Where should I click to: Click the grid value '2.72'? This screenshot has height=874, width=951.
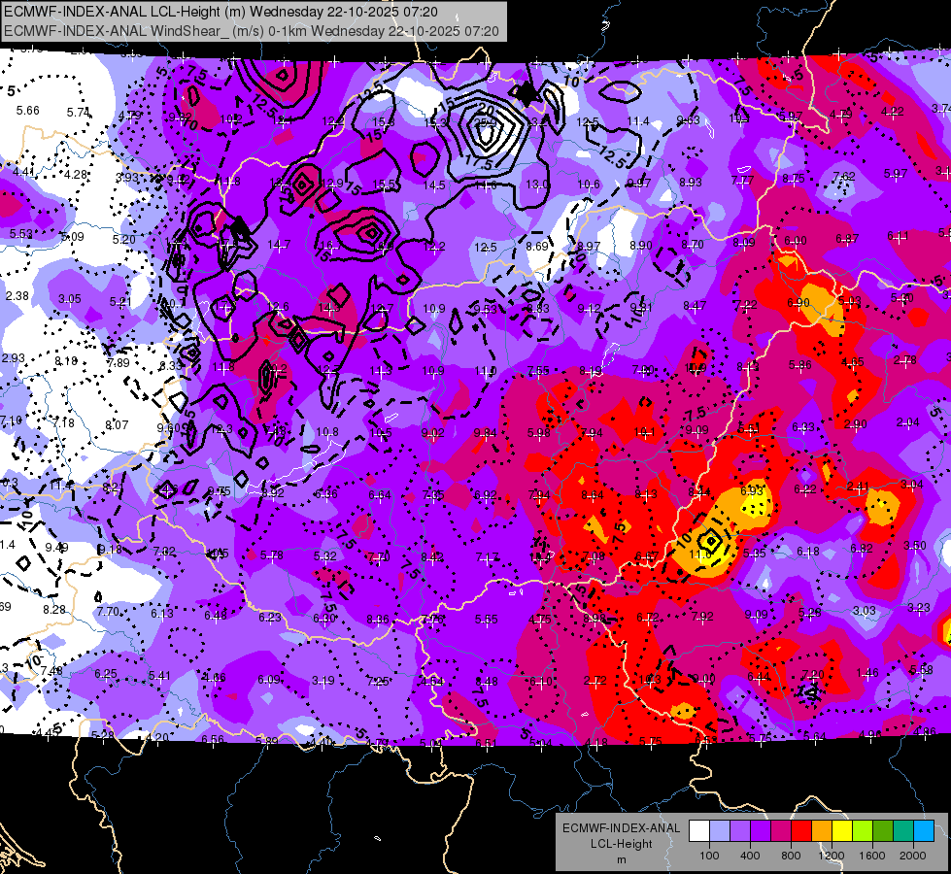[x=594, y=681]
